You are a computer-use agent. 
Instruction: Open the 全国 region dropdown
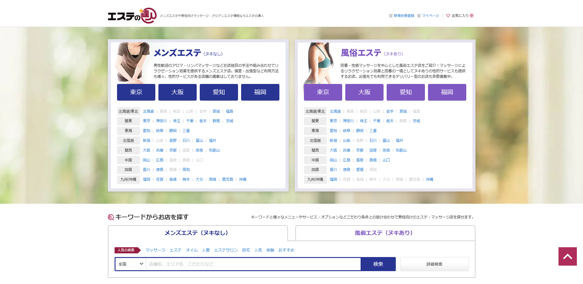(x=131, y=264)
